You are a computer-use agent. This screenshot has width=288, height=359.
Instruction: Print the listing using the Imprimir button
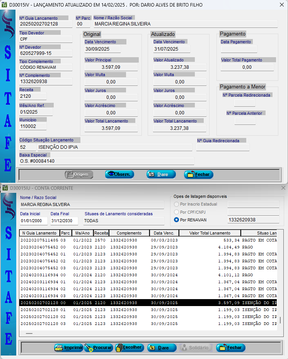point(68,348)
